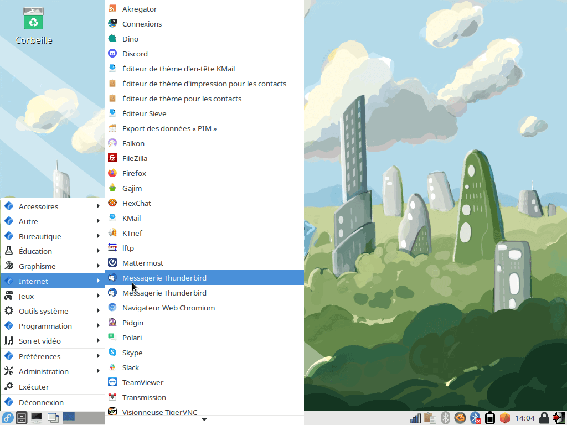Launch Firefox from the Internet submenu
The image size is (567, 425).
click(x=204, y=173)
